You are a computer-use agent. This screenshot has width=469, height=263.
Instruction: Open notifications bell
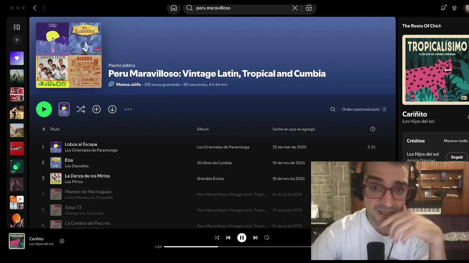(443, 8)
